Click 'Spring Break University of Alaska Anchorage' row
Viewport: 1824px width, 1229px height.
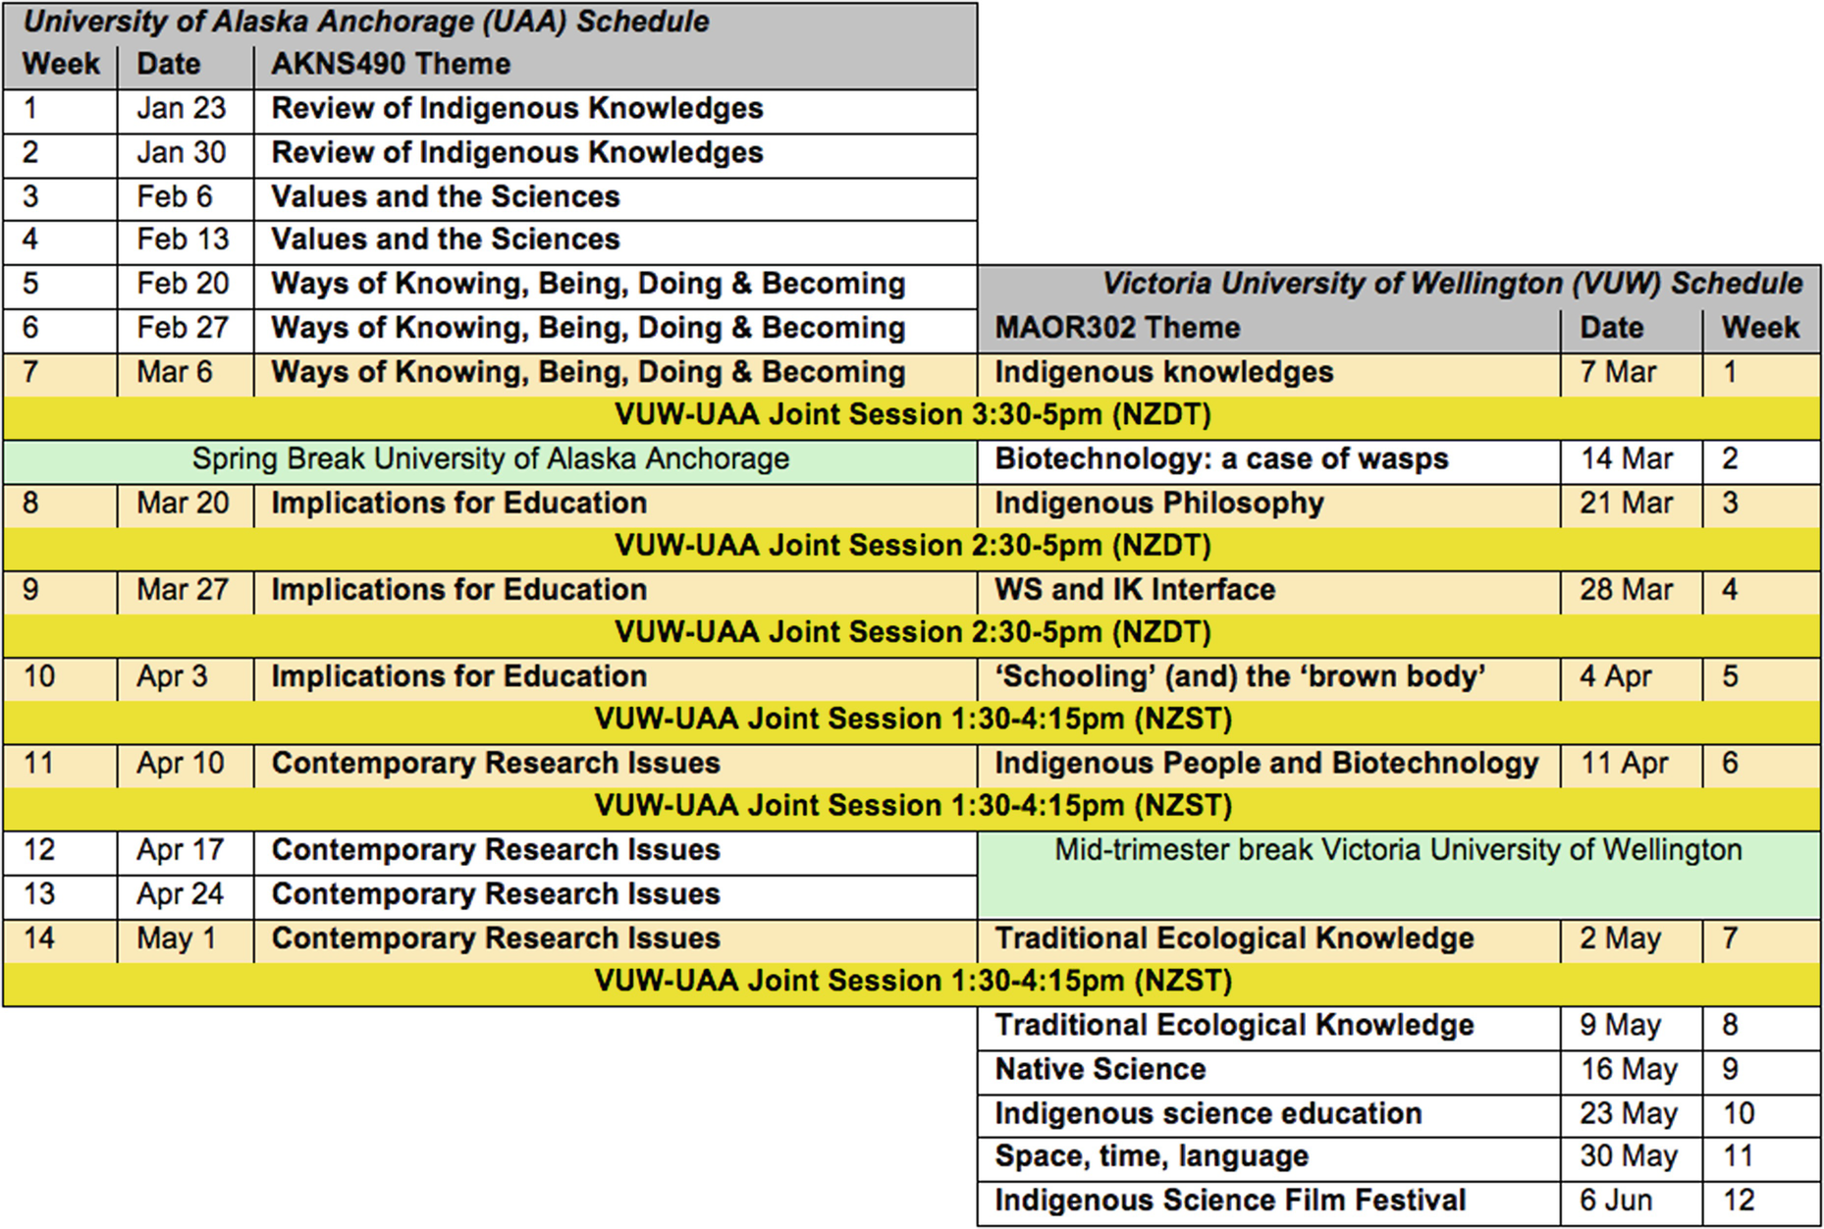490,460
